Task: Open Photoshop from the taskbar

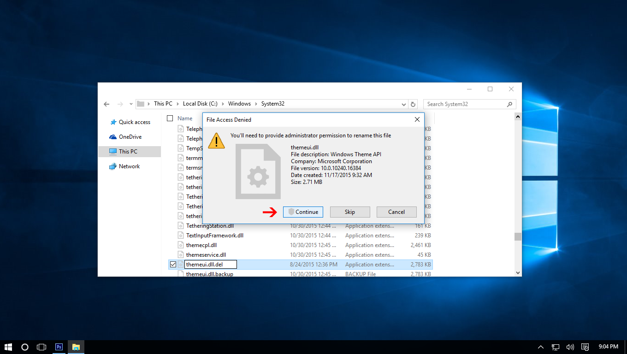Action: tap(59, 347)
